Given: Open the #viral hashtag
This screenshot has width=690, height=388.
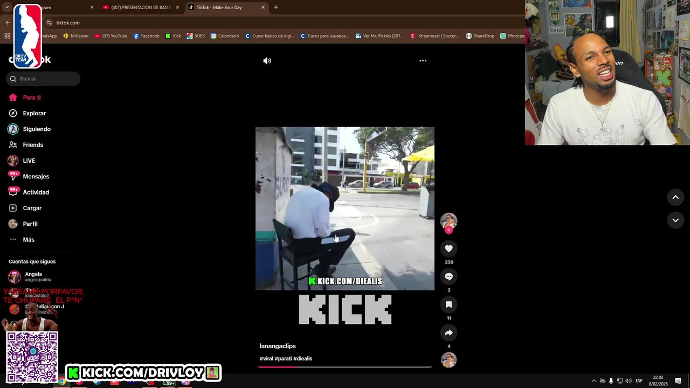Looking at the screenshot, I should tap(266, 358).
